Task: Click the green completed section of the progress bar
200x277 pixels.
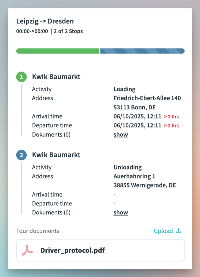Action: pyautogui.click(x=58, y=51)
